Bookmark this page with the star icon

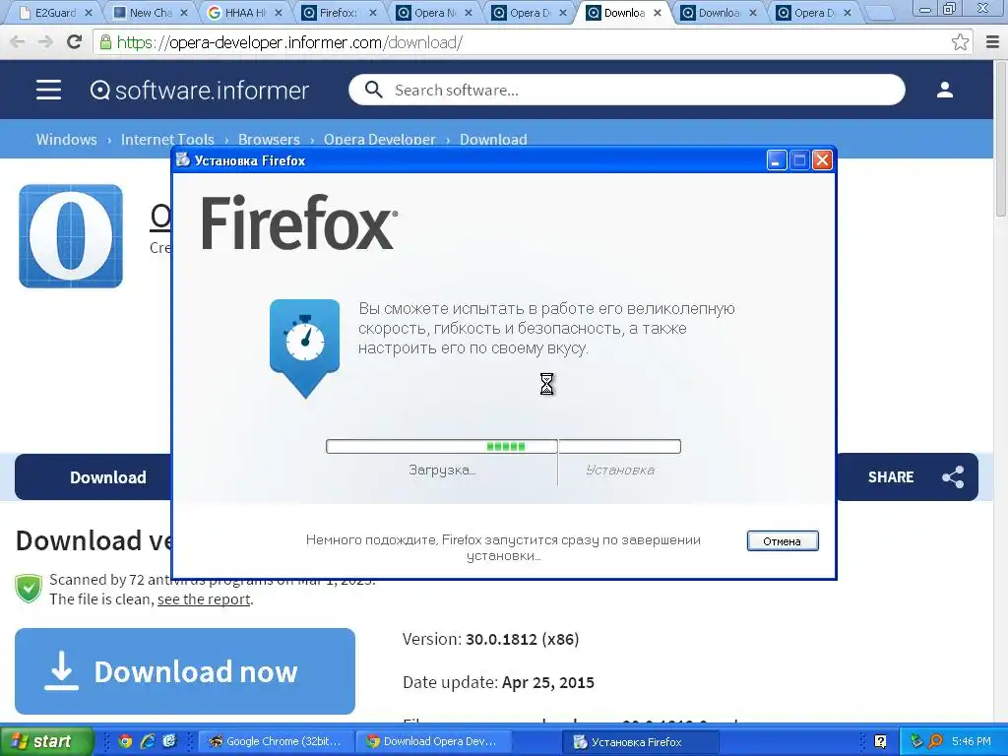(960, 42)
